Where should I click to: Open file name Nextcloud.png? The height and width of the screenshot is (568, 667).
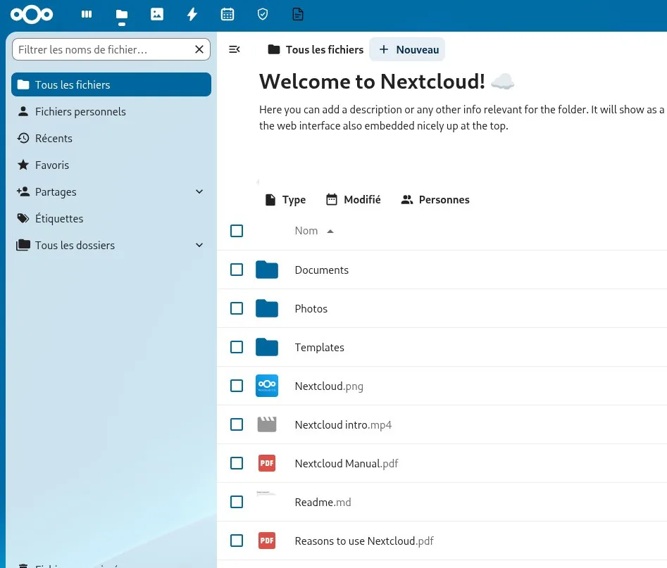(x=329, y=386)
